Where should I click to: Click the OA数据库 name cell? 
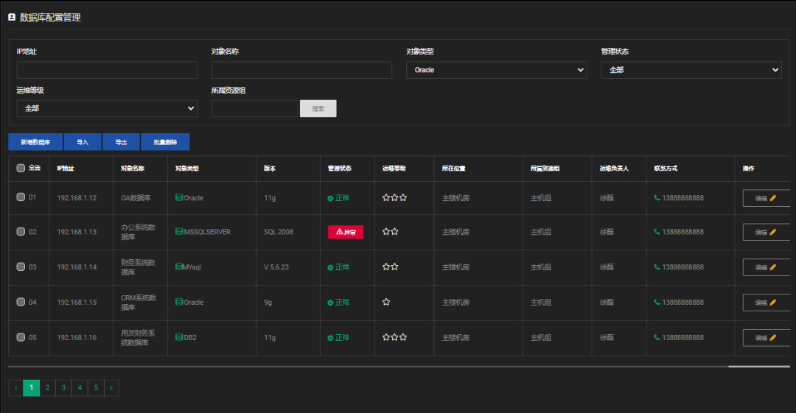tap(136, 198)
